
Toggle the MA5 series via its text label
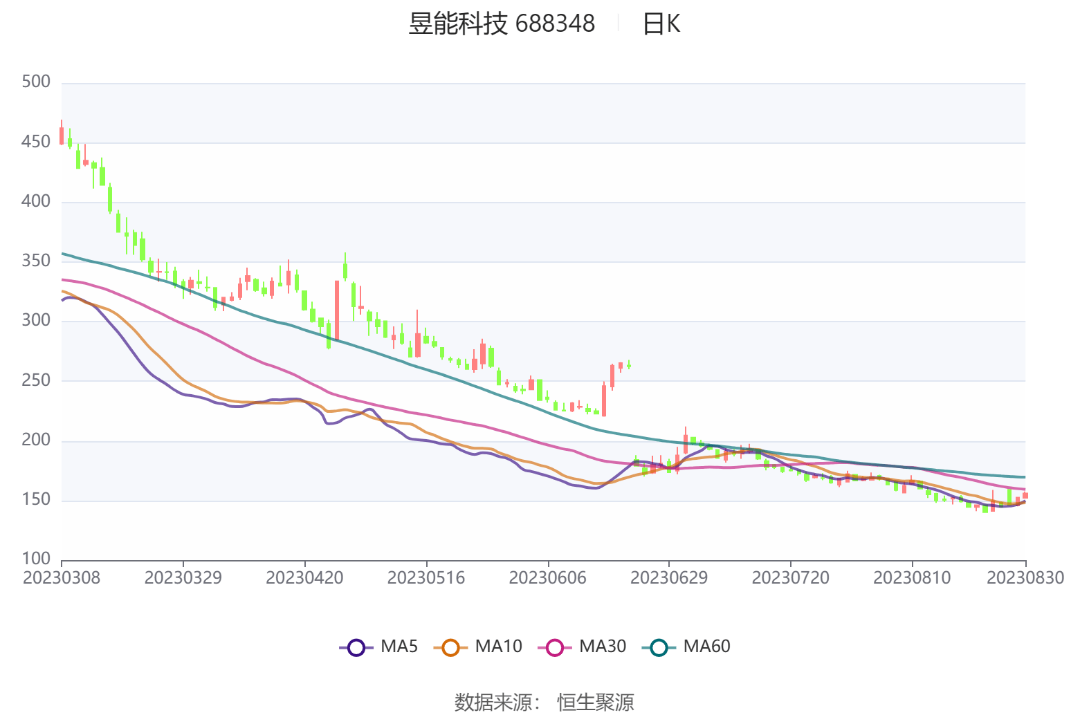[399, 647]
